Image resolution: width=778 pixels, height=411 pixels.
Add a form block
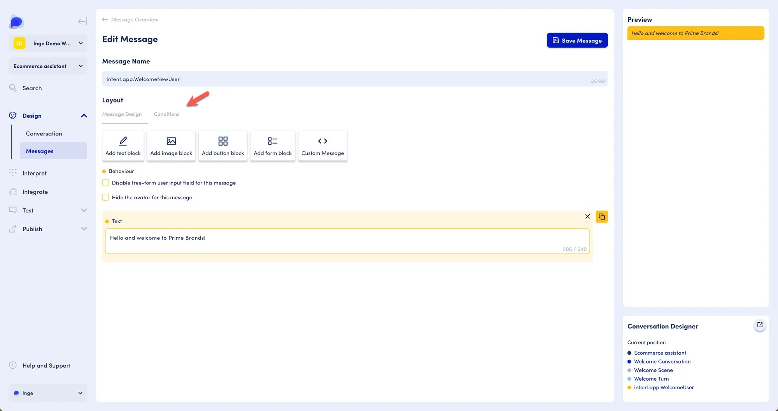tap(273, 146)
